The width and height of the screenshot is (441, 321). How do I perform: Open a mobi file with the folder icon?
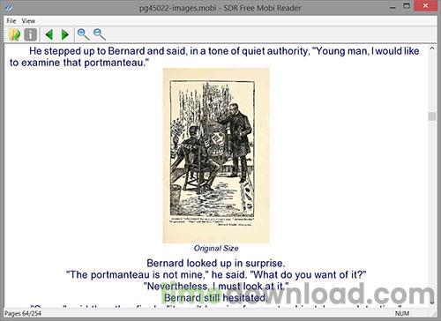click(x=14, y=34)
